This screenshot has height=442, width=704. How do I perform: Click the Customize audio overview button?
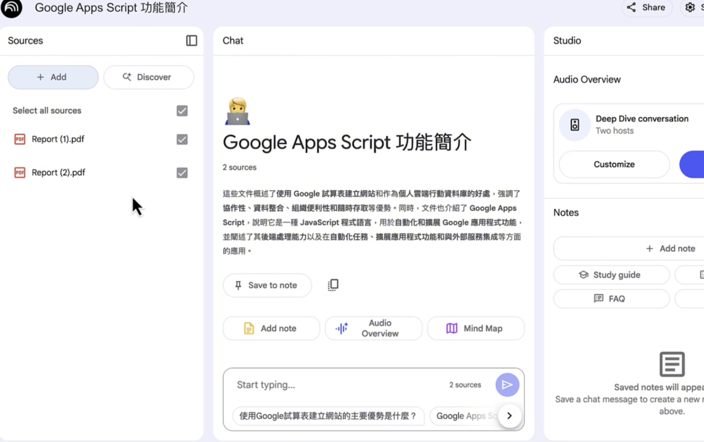(614, 165)
